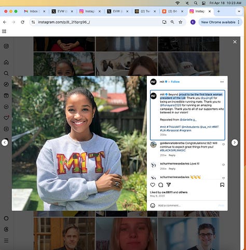Bookmark page with star icon
This screenshot has height=250, width=246.
pos(181,22)
